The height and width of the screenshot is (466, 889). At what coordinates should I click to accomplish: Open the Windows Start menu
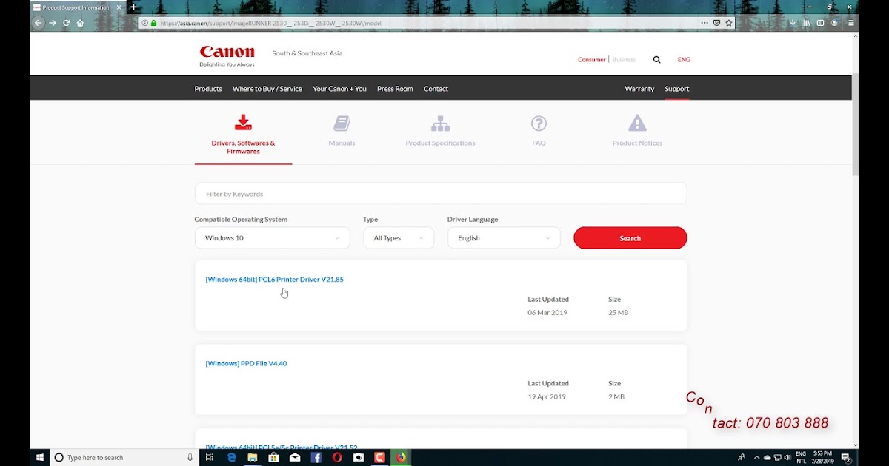(x=39, y=458)
